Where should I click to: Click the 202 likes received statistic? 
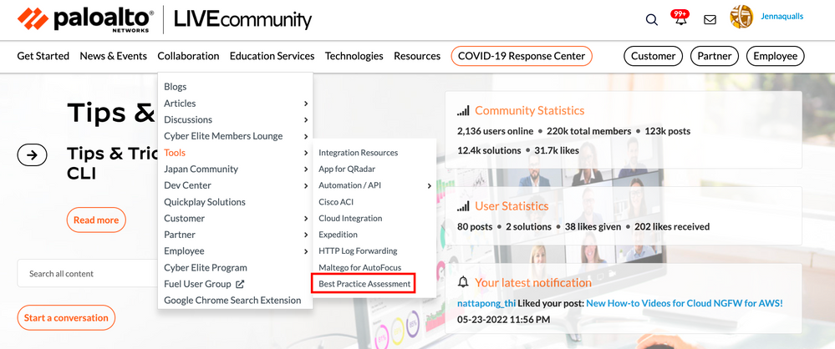[x=672, y=226]
